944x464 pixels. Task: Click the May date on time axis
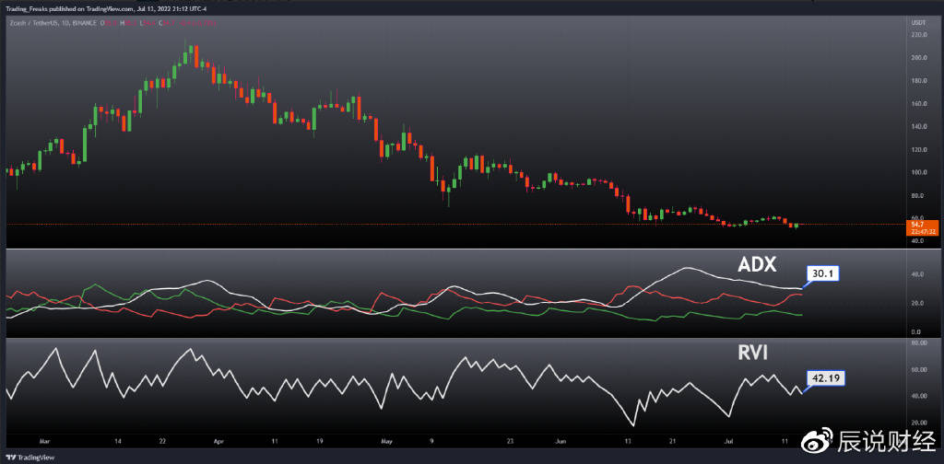click(x=386, y=442)
